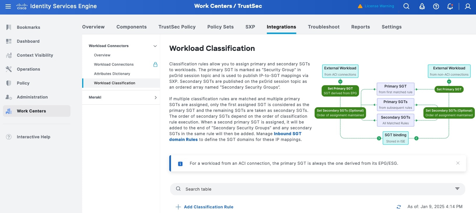Open the notifications bell
The image size is (476, 213).
(x=450, y=6)
